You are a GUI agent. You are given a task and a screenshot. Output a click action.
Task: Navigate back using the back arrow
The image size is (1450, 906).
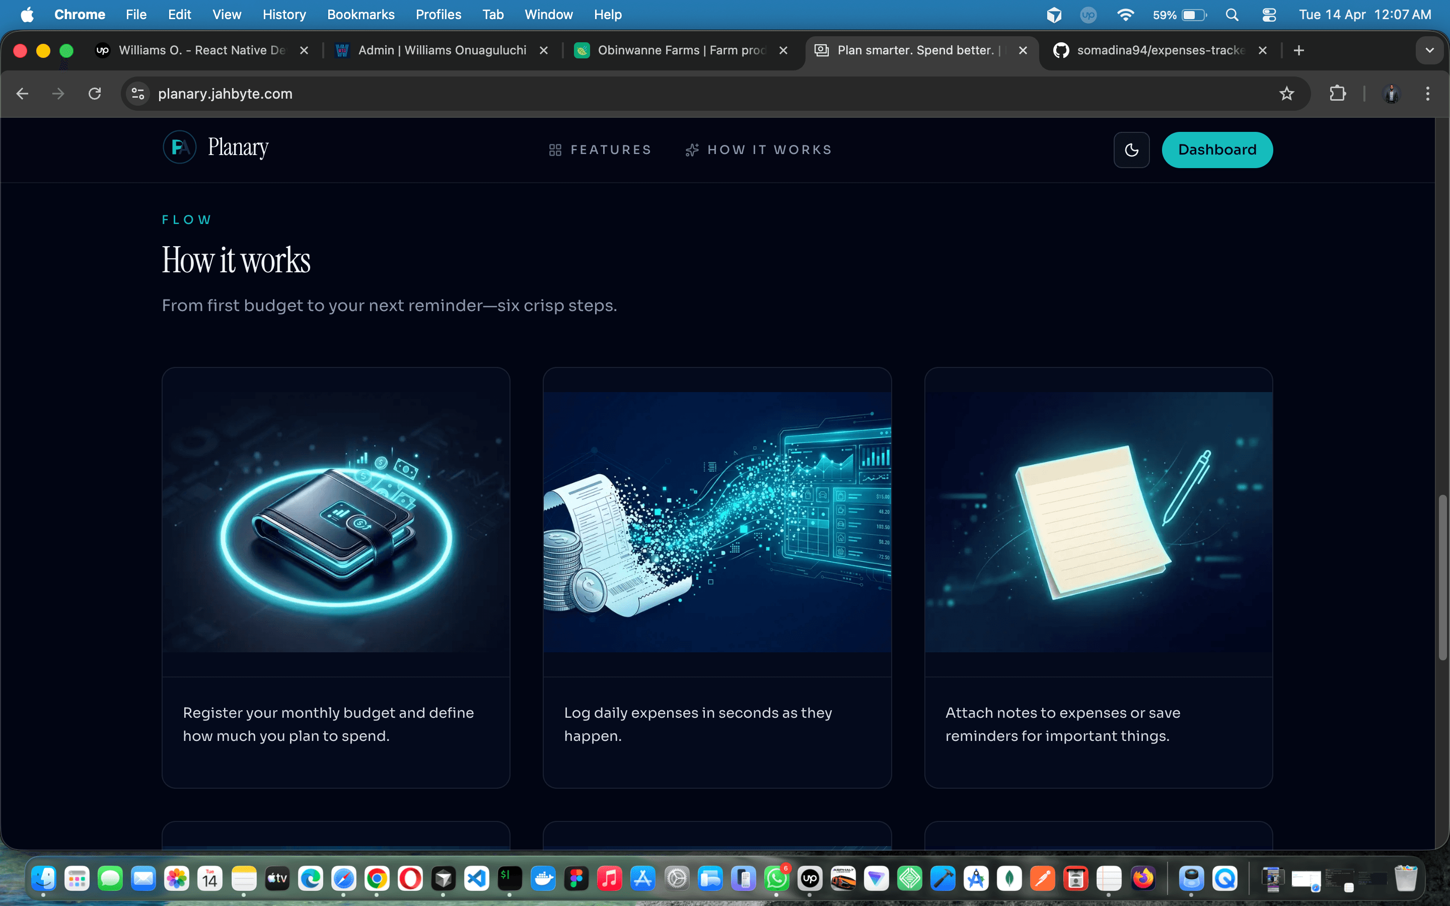point(22,94)
